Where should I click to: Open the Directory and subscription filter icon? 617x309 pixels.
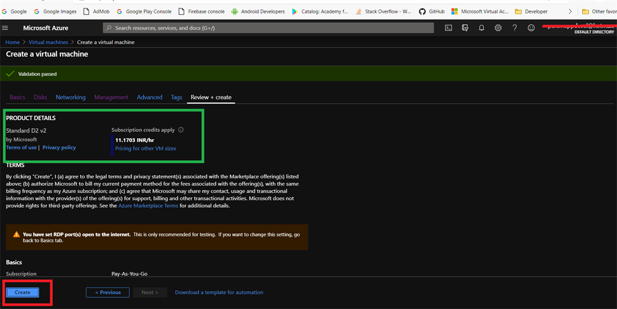(x=465, y=28)
